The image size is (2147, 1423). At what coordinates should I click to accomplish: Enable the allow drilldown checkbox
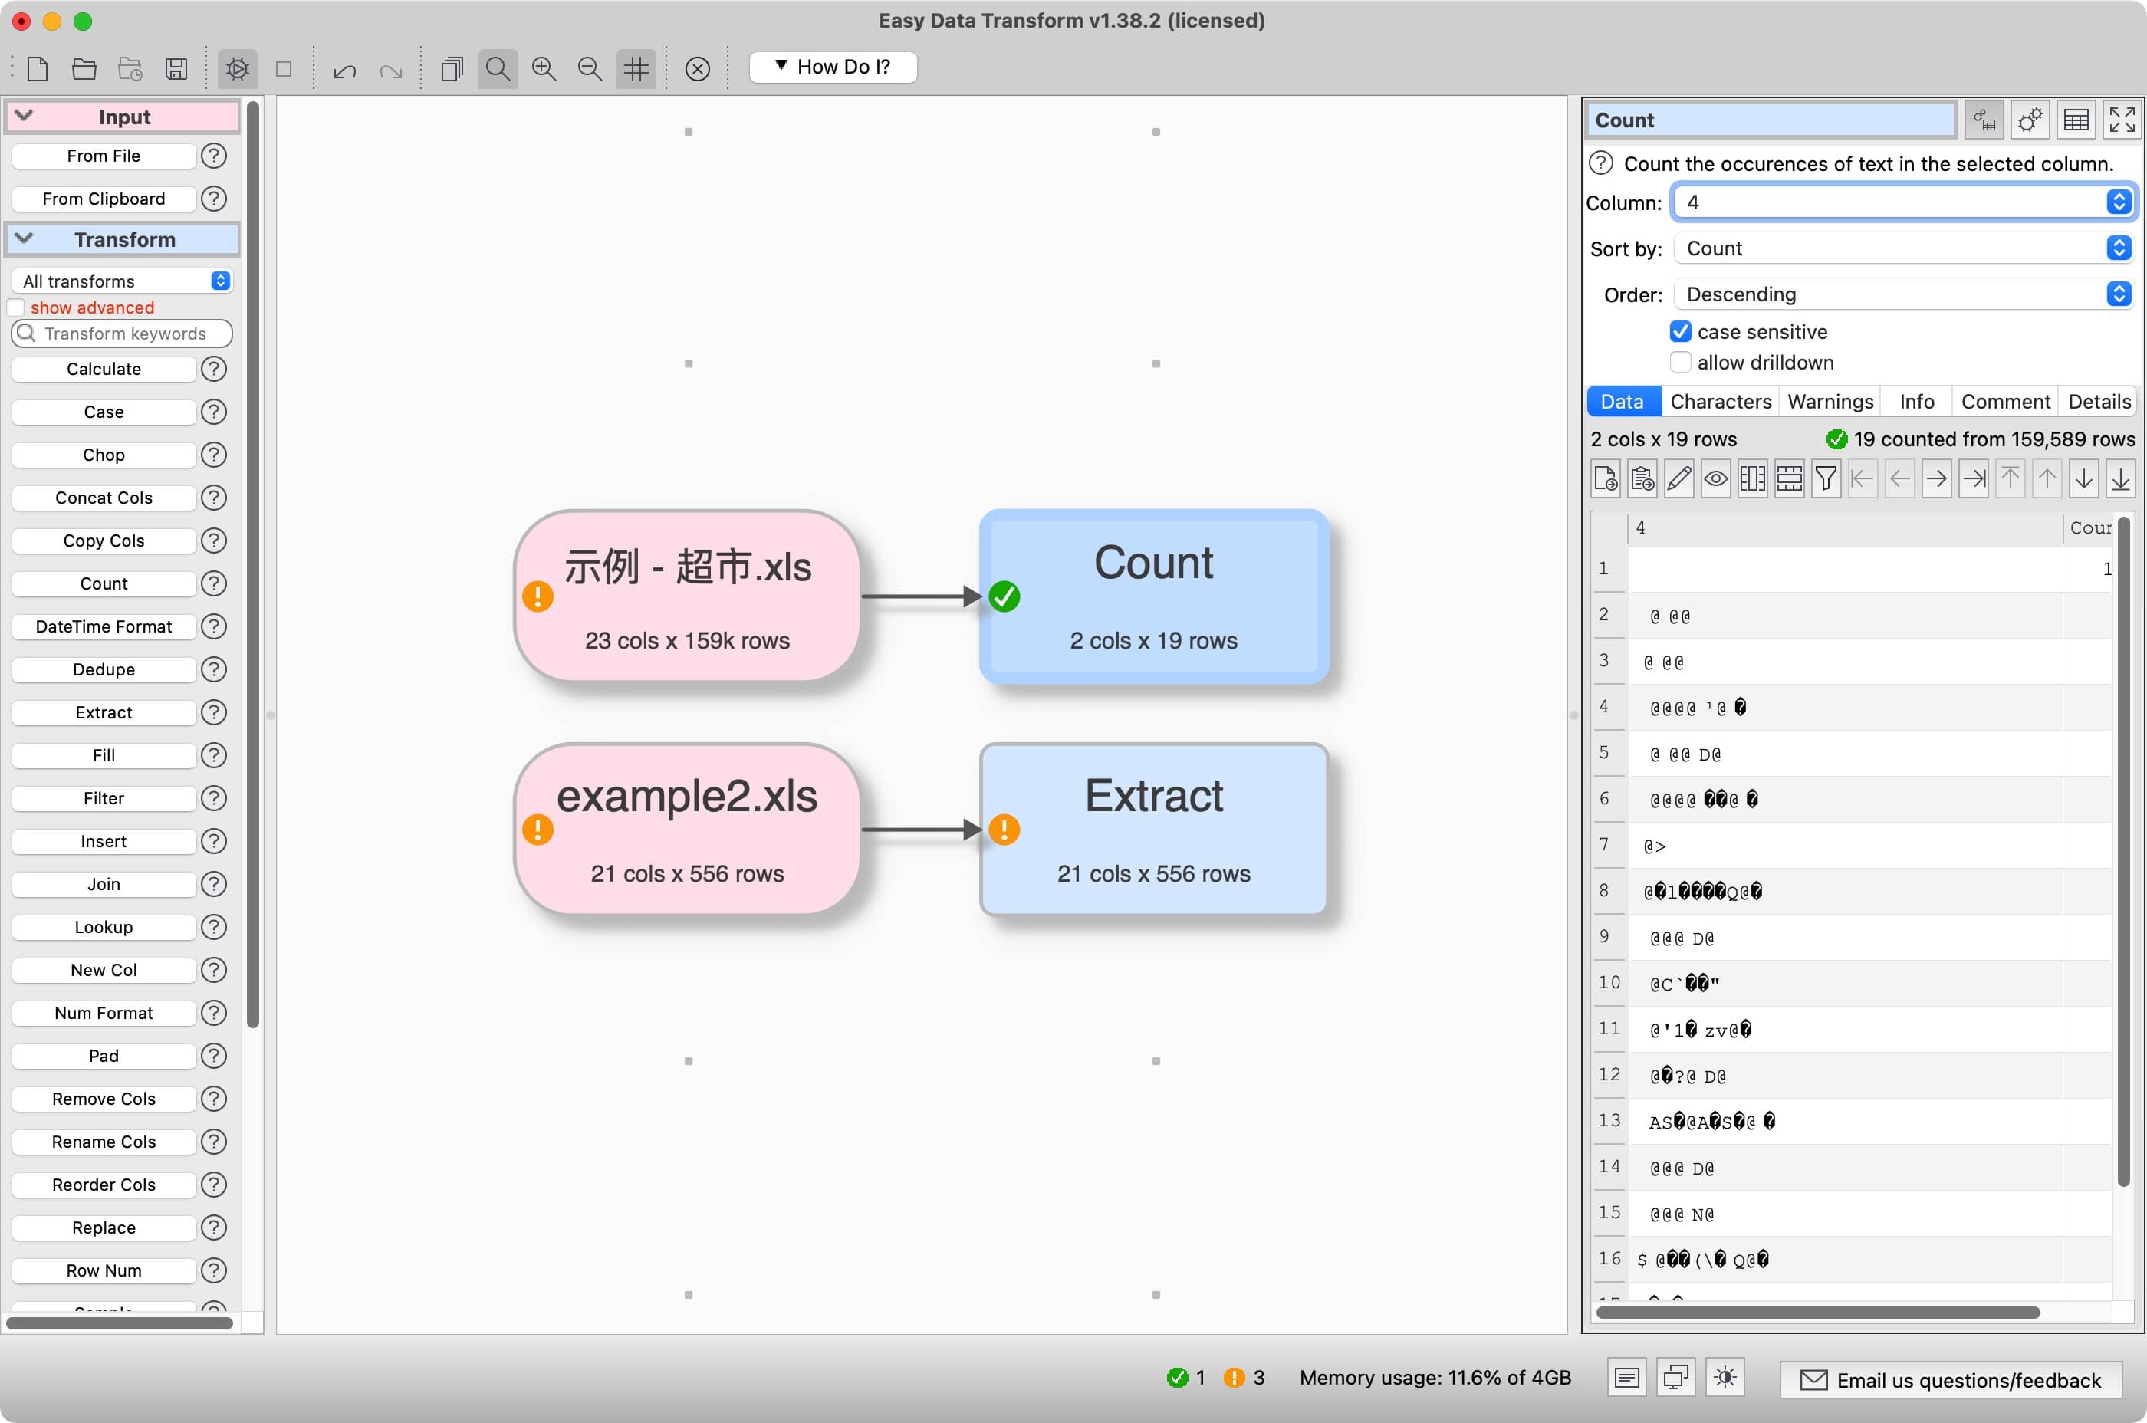(1681, 362)
